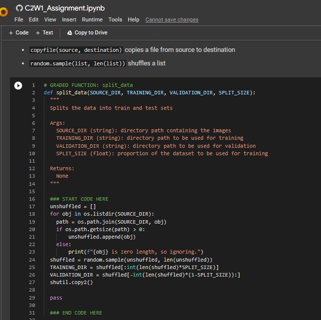Click the TRAINING_DIR (string) docstring line
Viewport: 321px width, 320px height.
pyautogui.click(x=150, y=138)
